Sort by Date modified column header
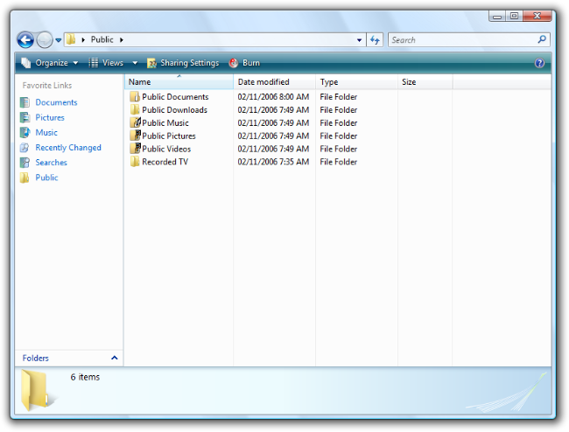The width and height of the screenshot is (569, 432). 274,82
